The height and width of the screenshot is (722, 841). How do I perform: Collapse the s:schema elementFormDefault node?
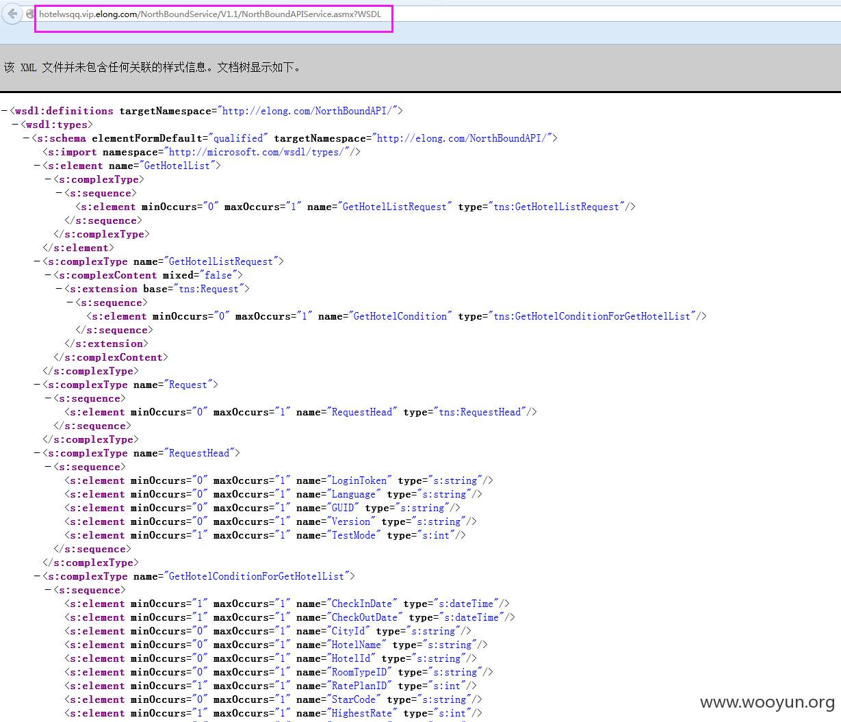point(26,138)
